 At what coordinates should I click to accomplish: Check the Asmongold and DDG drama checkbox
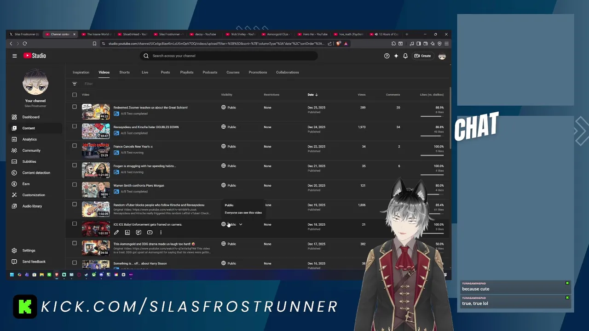75,243
